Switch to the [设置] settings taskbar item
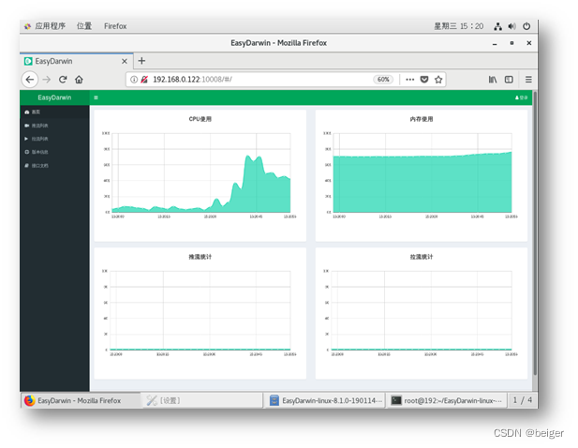 pyautogui.click(x=202, y=400)
